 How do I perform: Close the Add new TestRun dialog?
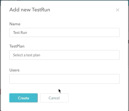coord(118,10)
